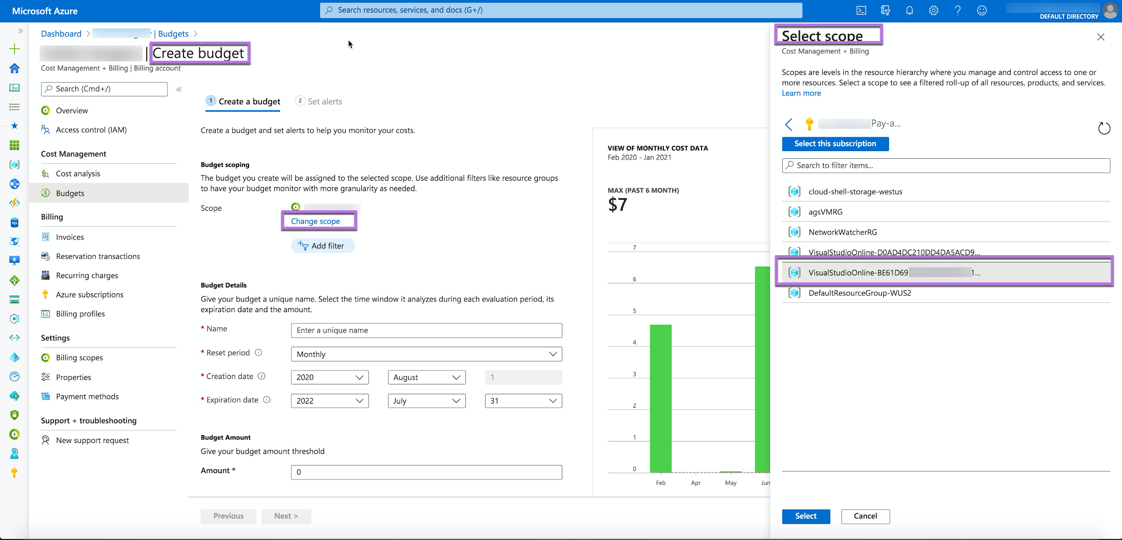1122x540 pixels.
Task: Open Access control (IAM)
Action: (x=91, y=130)
